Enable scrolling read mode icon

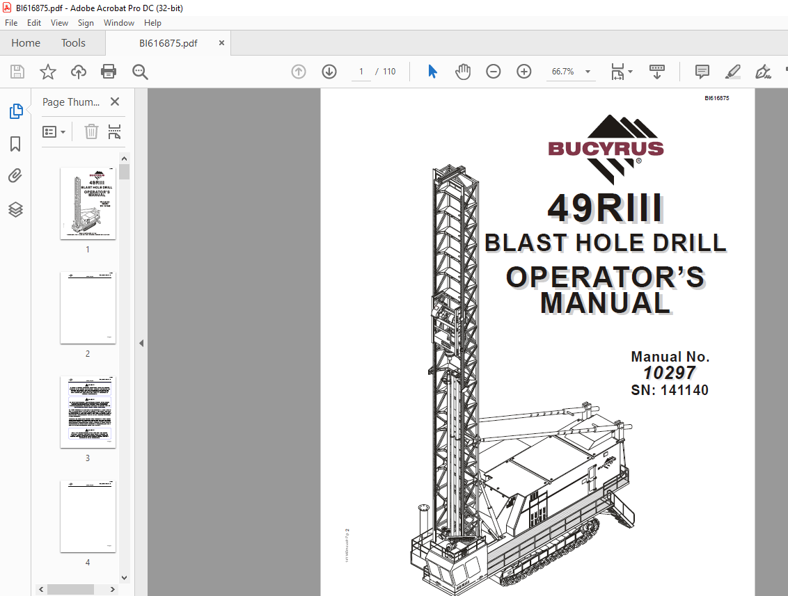(x=657, y=72)
